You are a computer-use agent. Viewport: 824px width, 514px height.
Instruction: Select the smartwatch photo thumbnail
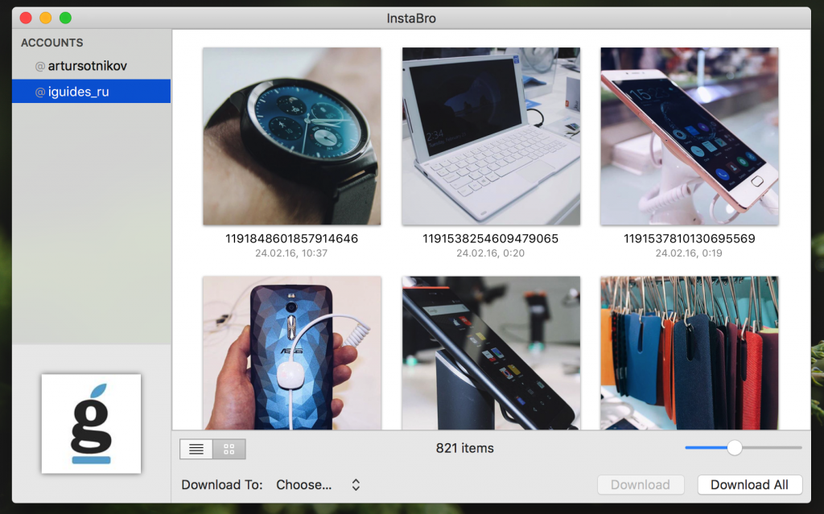[x=291, y=137]
